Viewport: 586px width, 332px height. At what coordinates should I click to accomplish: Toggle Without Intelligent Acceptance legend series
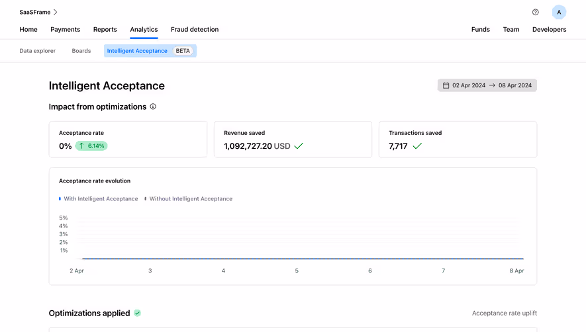[x=188, y=198]
